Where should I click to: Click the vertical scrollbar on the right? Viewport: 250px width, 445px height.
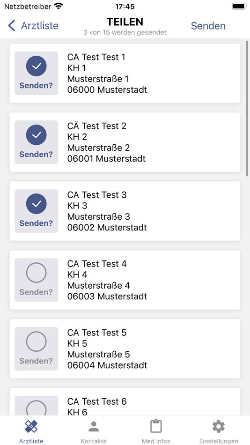point(248,108)
